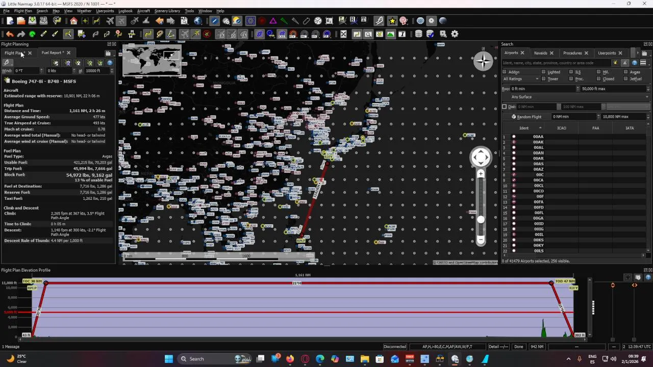Click the hamburger menu icon in Search panel
Screen dimensions: 653x367
643,63
